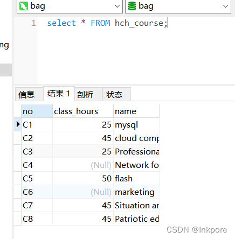Select the Network fo name cell
Image resolution: width=235 pixels, height=239 pixels.
pos(136,165)
